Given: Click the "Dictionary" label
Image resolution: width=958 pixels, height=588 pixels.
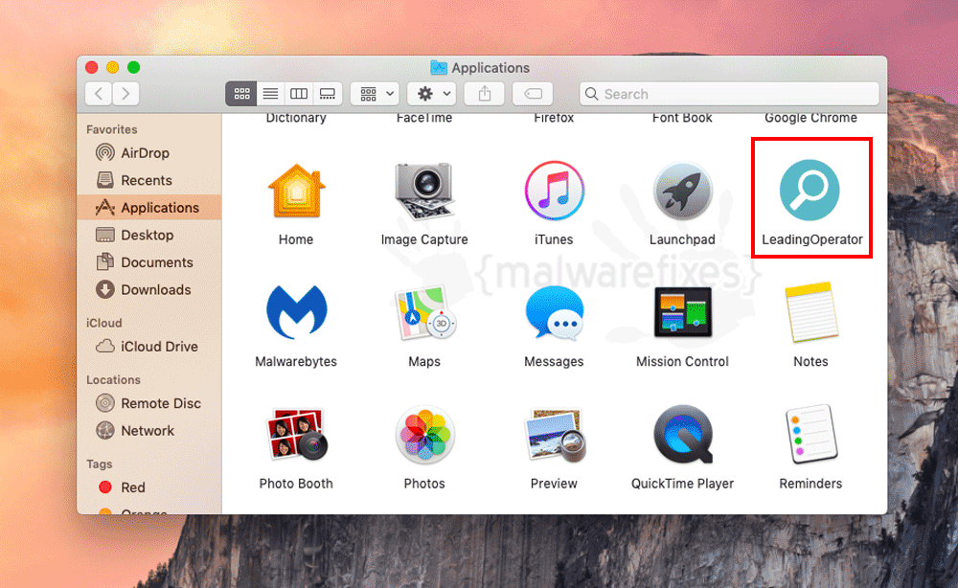Looking at the screenshot, I should (296, 118).
